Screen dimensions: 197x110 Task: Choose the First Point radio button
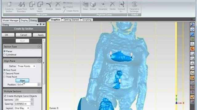(5, 70)
